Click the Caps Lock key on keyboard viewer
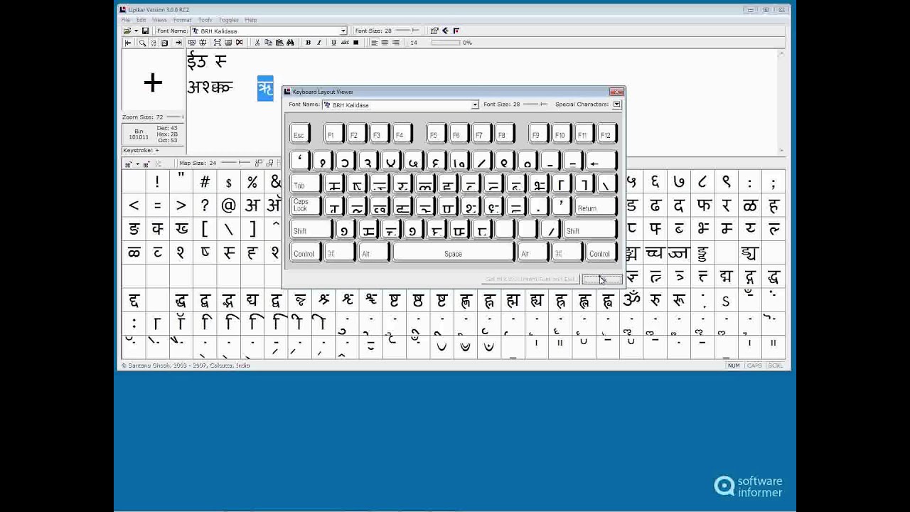Image resolution: width=910 pixels, height=512 pixels. click(306, 206)
